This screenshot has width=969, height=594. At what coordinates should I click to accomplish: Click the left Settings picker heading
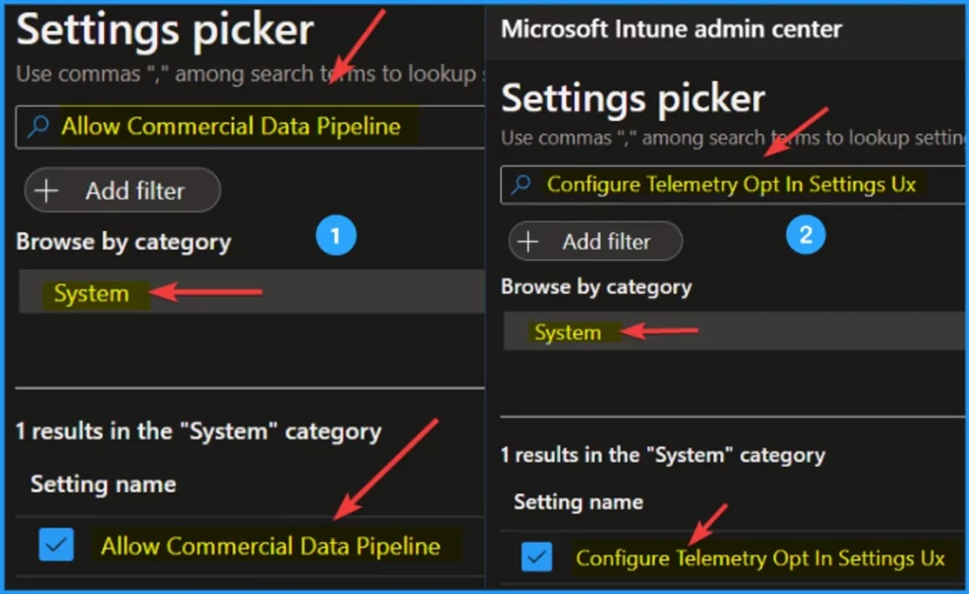[165, 30]
